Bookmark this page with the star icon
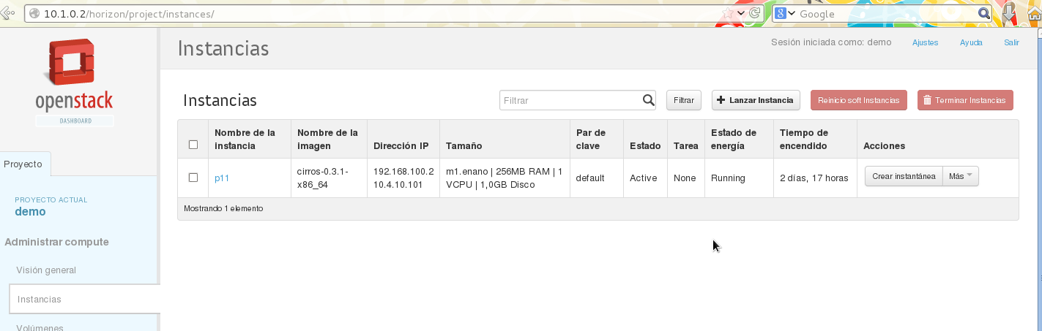Image resolution: width=1042 pixels, height=331 pixels. [728, 14]
